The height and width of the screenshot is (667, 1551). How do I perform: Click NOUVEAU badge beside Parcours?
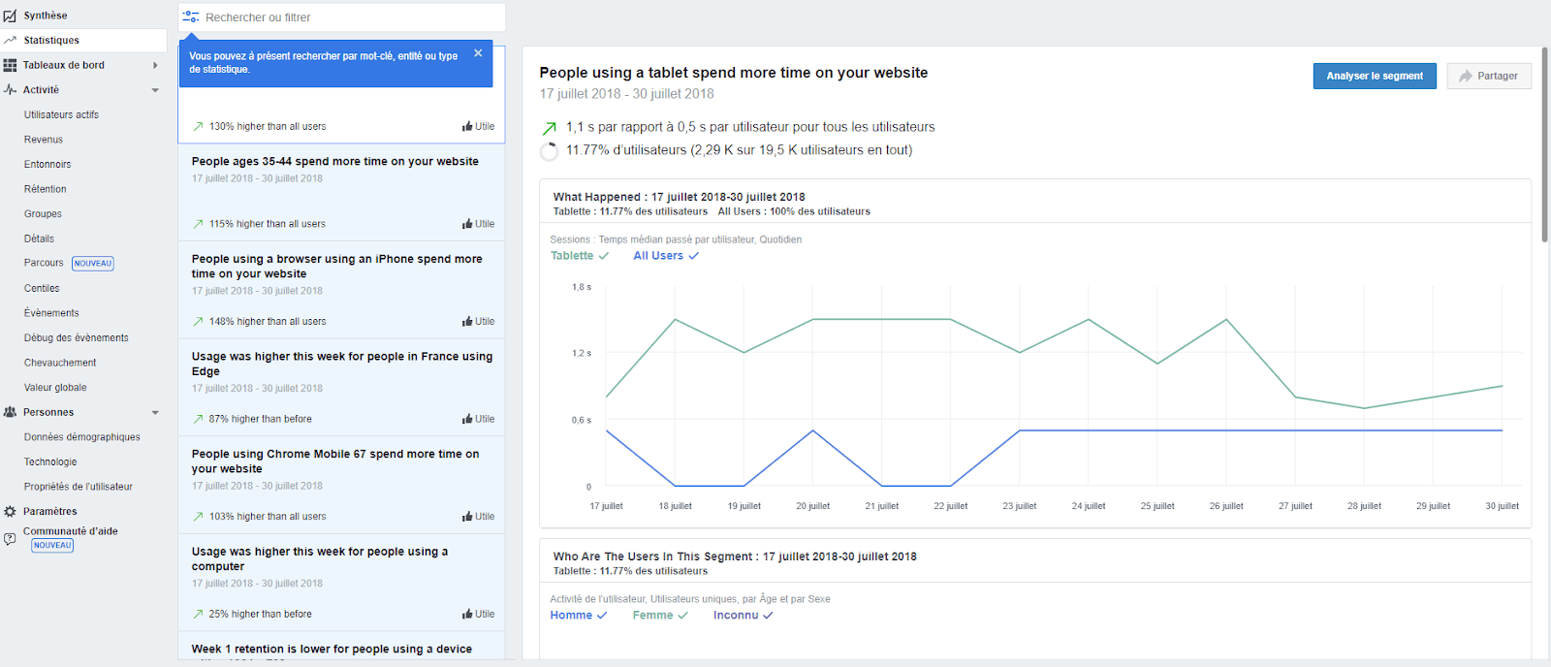point(93,264)
